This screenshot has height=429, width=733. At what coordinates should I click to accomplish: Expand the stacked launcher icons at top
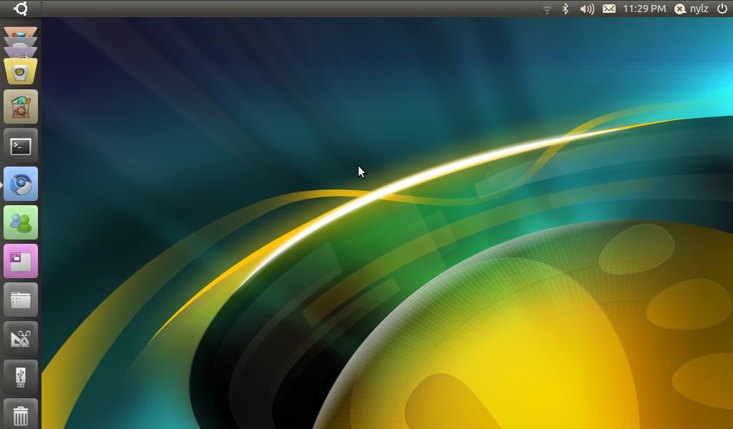pyautogui.click(x=21, y=41)
